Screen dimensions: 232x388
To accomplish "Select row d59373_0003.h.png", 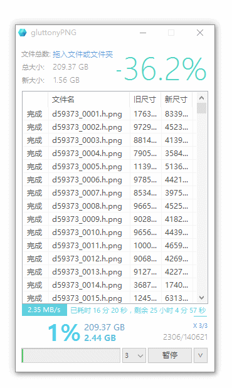I will (110, 140).
